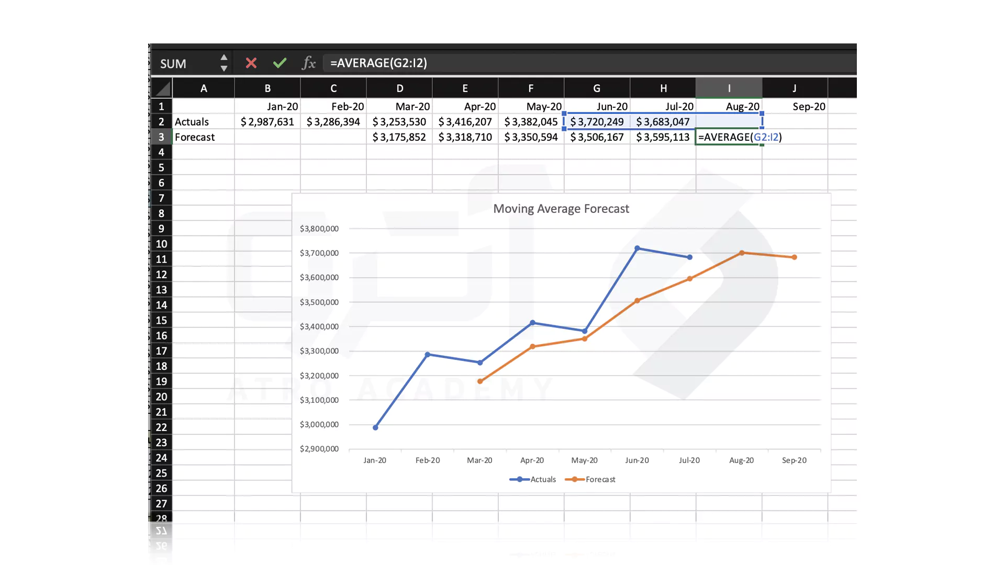
Task: Select the Forecast legend entry
Action: point(590,479)
